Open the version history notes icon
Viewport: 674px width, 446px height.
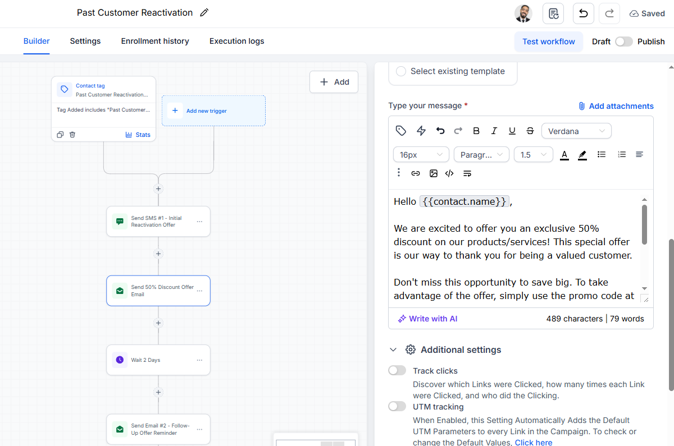pyautogui.click(x=553, y=13)
